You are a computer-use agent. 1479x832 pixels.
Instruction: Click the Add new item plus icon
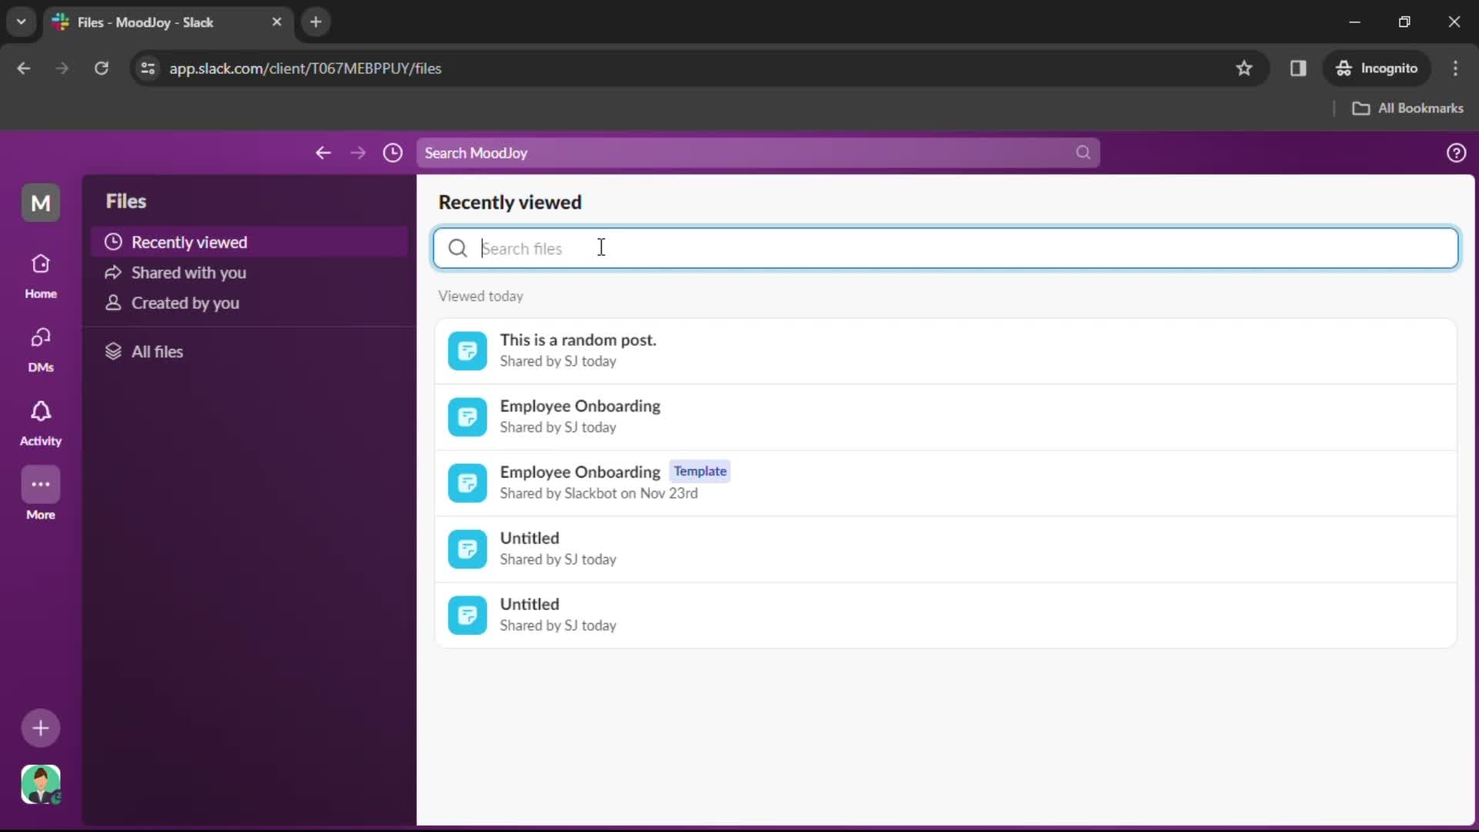tap(39, 727)
